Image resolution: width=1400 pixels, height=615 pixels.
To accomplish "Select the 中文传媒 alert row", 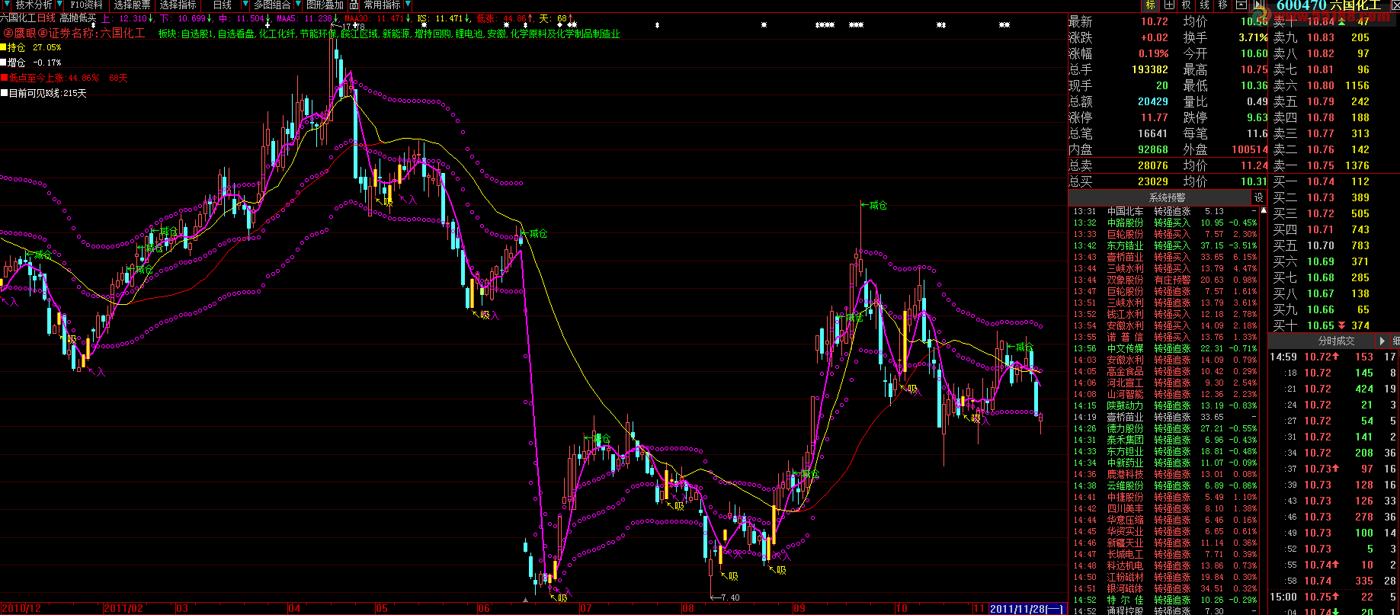I will pyautogui.click(x=1165, y=348).
